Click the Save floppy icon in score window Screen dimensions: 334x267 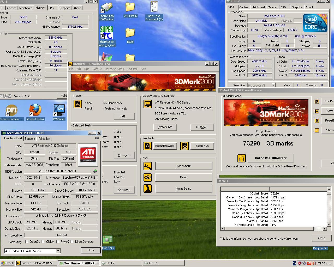click(317, 111)
